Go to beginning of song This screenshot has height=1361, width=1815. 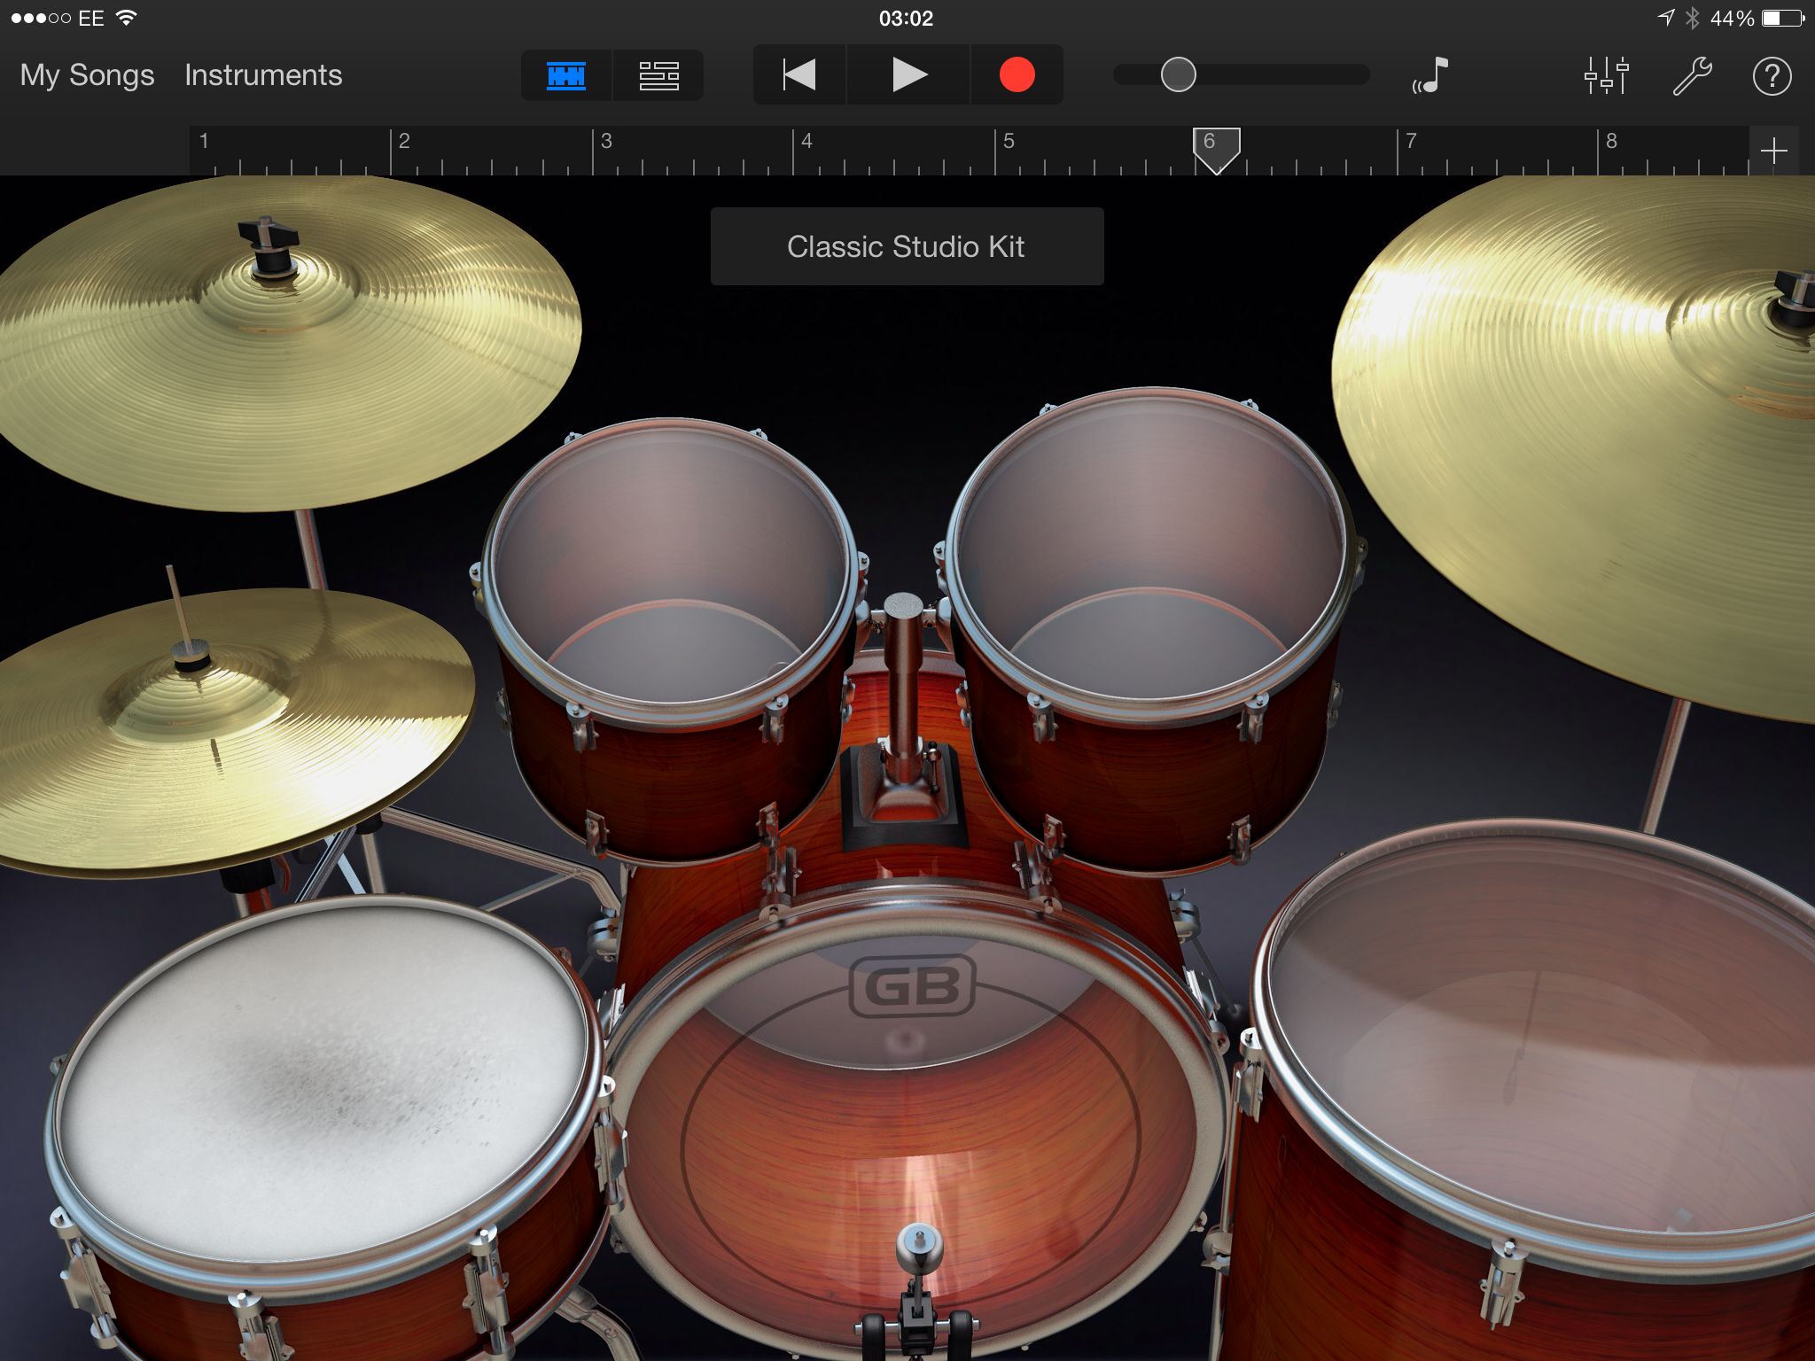pos(799,75)
